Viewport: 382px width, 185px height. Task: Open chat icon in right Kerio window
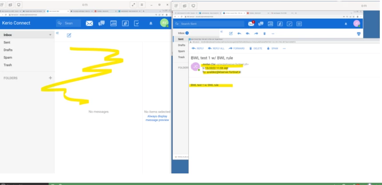[x=261, y=24]
